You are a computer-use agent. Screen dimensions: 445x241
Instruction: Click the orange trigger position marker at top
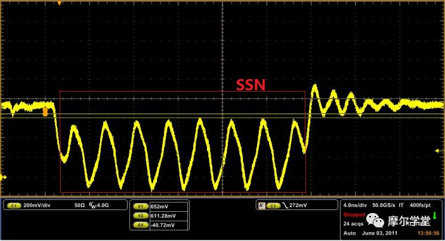[59, 4]
